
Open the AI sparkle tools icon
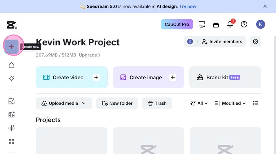point(11,79)
